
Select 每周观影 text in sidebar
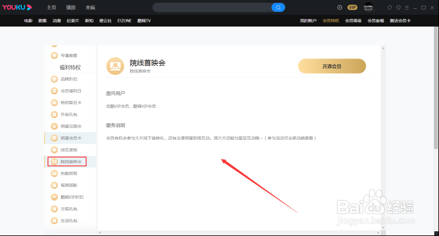click(69, 185)
